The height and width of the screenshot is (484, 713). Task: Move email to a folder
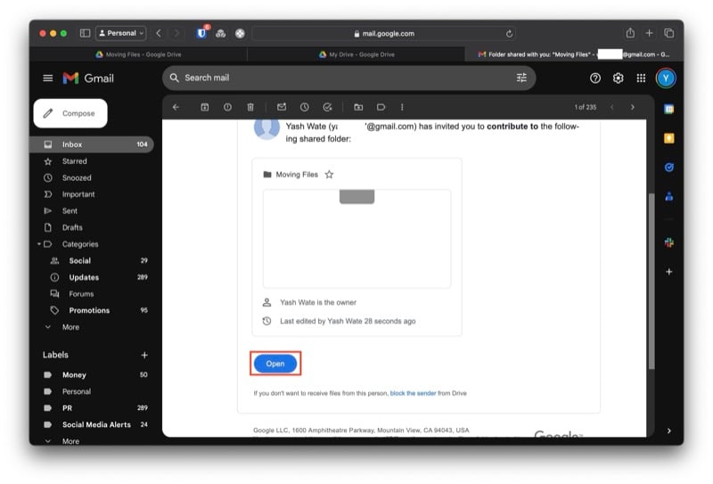point(358,107)
